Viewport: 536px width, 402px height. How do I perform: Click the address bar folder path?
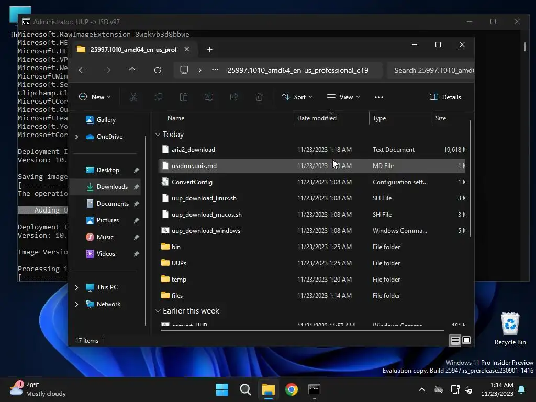click(298, 71)
